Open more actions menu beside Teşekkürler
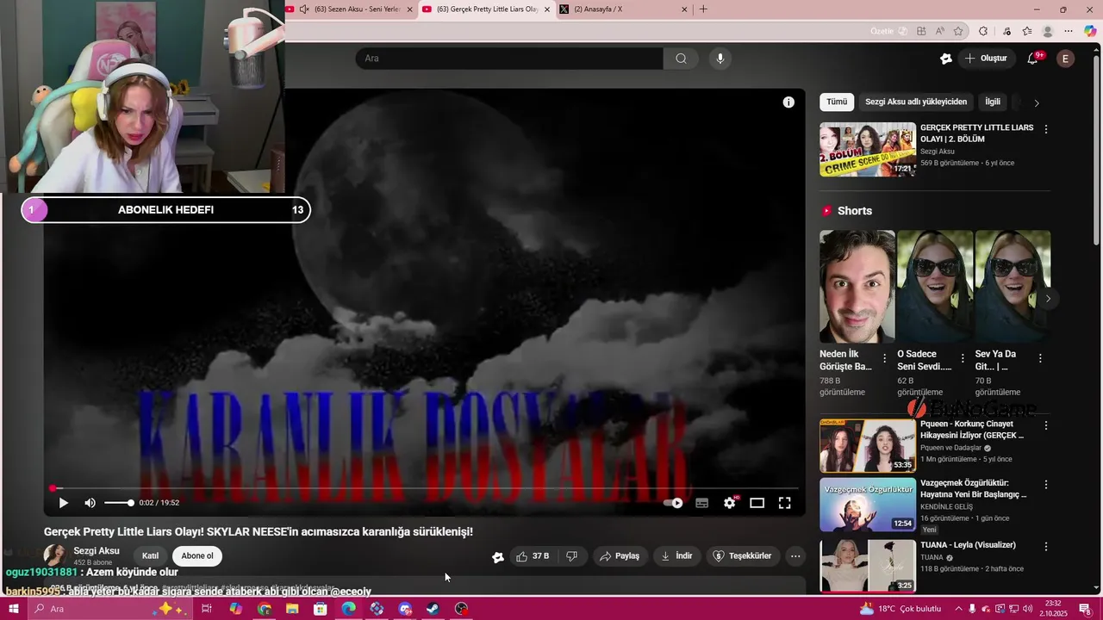 [795, 556]
